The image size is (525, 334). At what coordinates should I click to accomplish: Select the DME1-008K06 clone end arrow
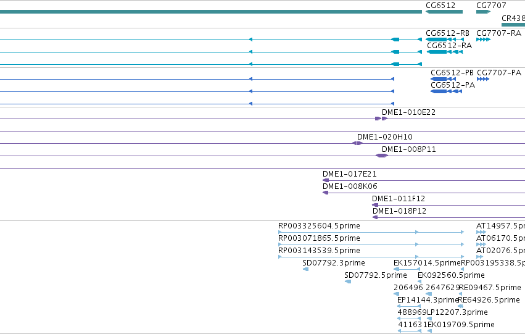click(326, 193)
